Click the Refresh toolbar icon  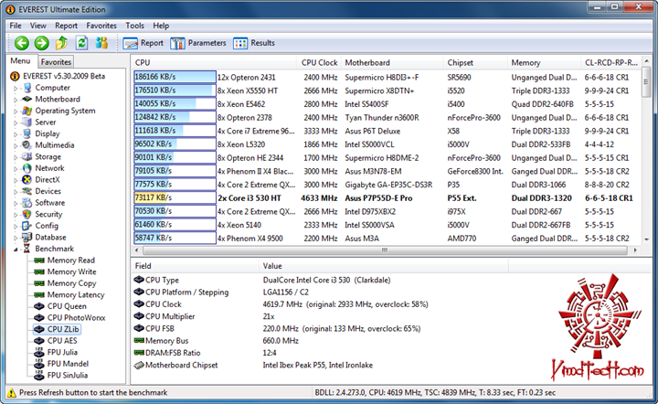tap(81, 43)
